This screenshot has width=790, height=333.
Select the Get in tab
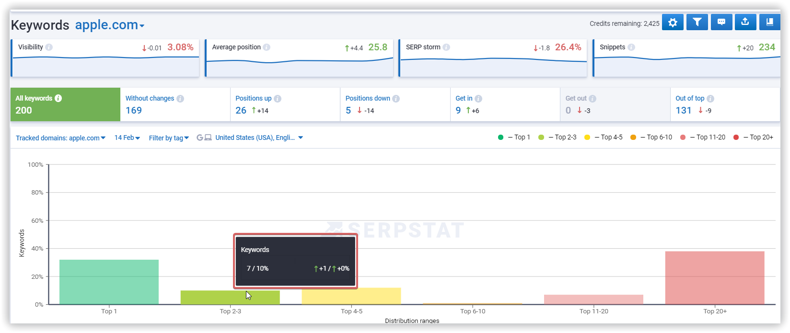click(505, 104)
